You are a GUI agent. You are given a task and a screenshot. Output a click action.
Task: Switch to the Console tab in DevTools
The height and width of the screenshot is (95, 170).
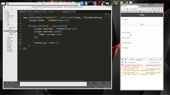coord(139,59)
